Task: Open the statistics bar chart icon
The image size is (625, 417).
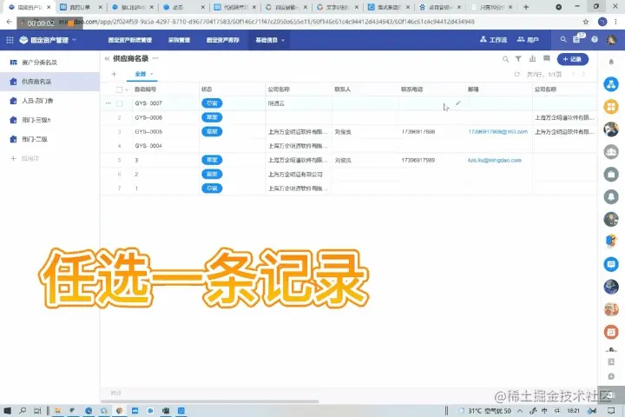Action: coord(532,59)
